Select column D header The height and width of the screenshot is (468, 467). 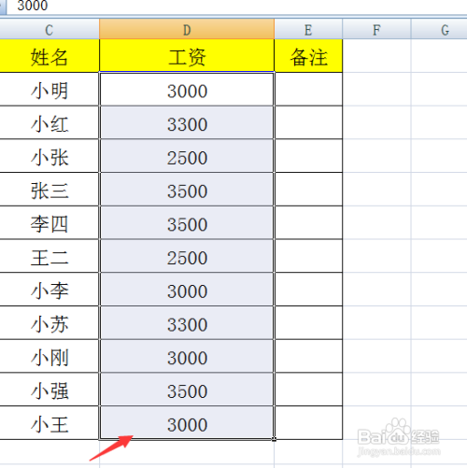click(187, 30)
